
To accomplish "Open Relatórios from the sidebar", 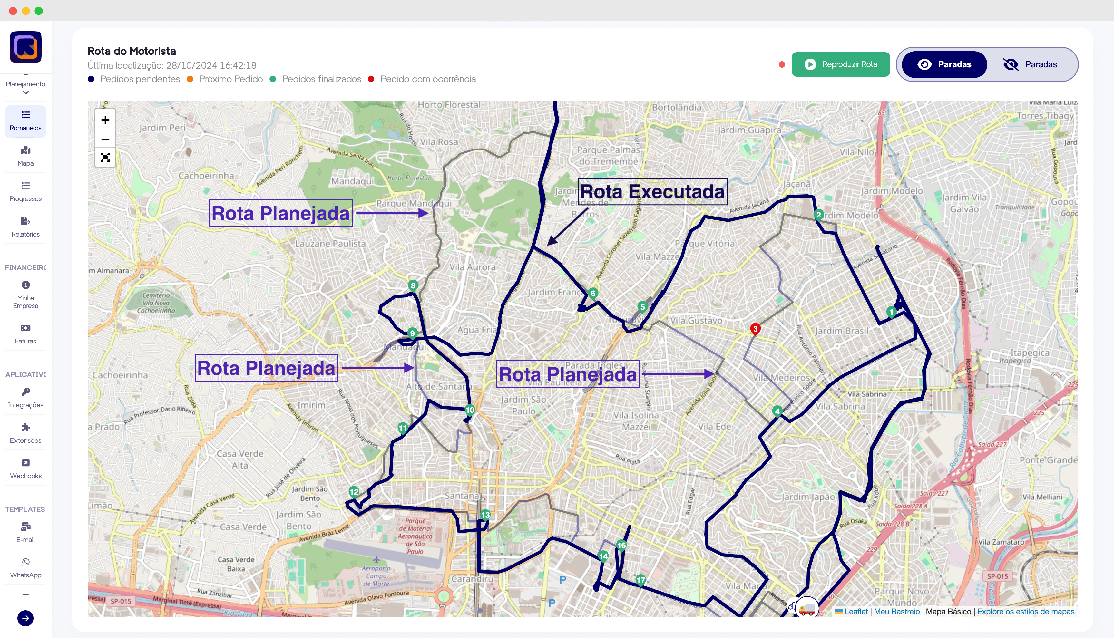I will click(25, 227).
